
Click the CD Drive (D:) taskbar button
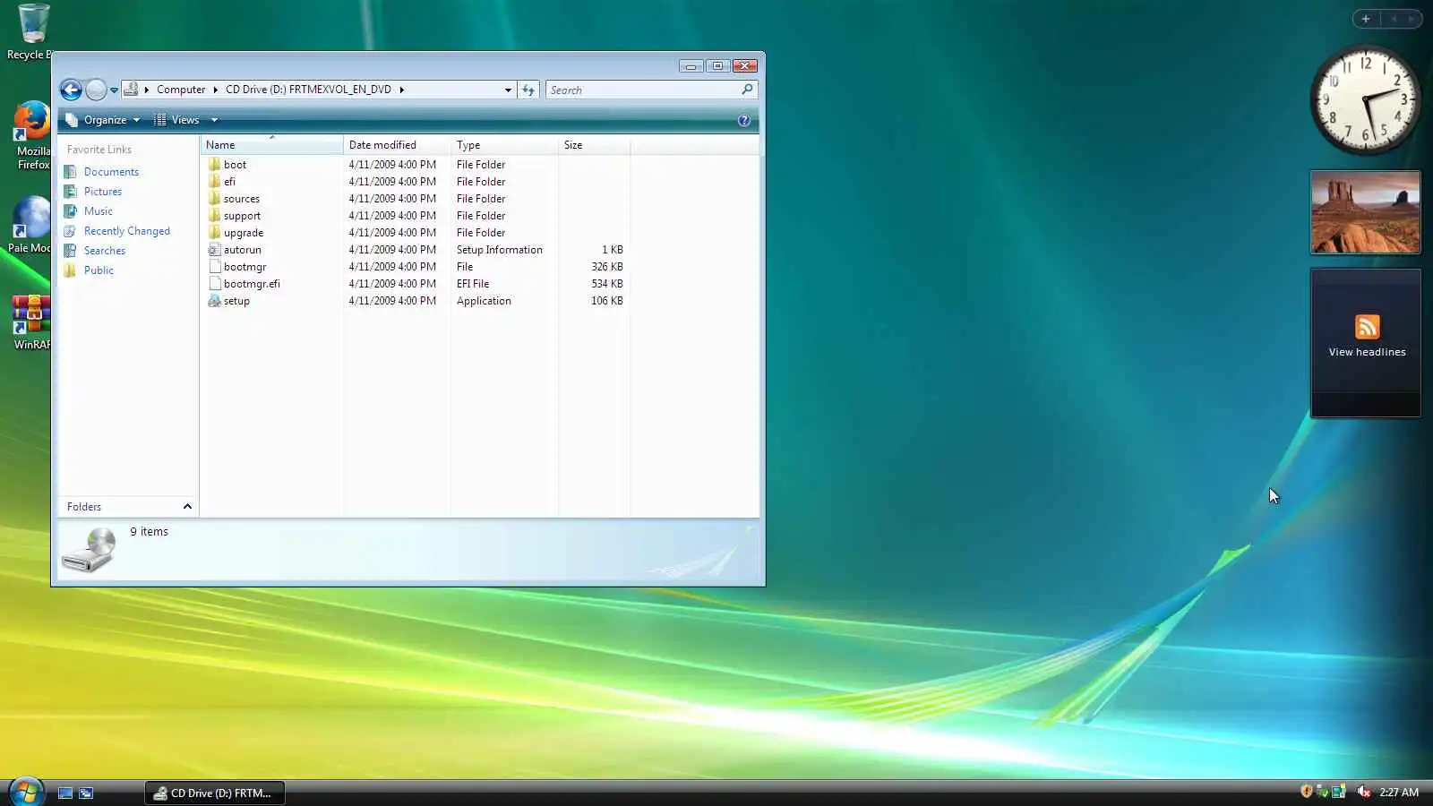214,793
